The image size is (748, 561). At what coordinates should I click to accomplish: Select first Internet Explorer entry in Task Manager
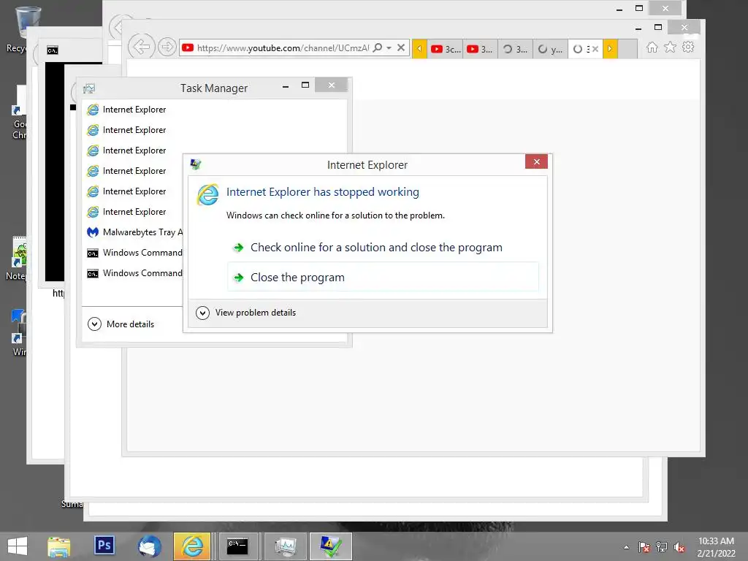134,110
